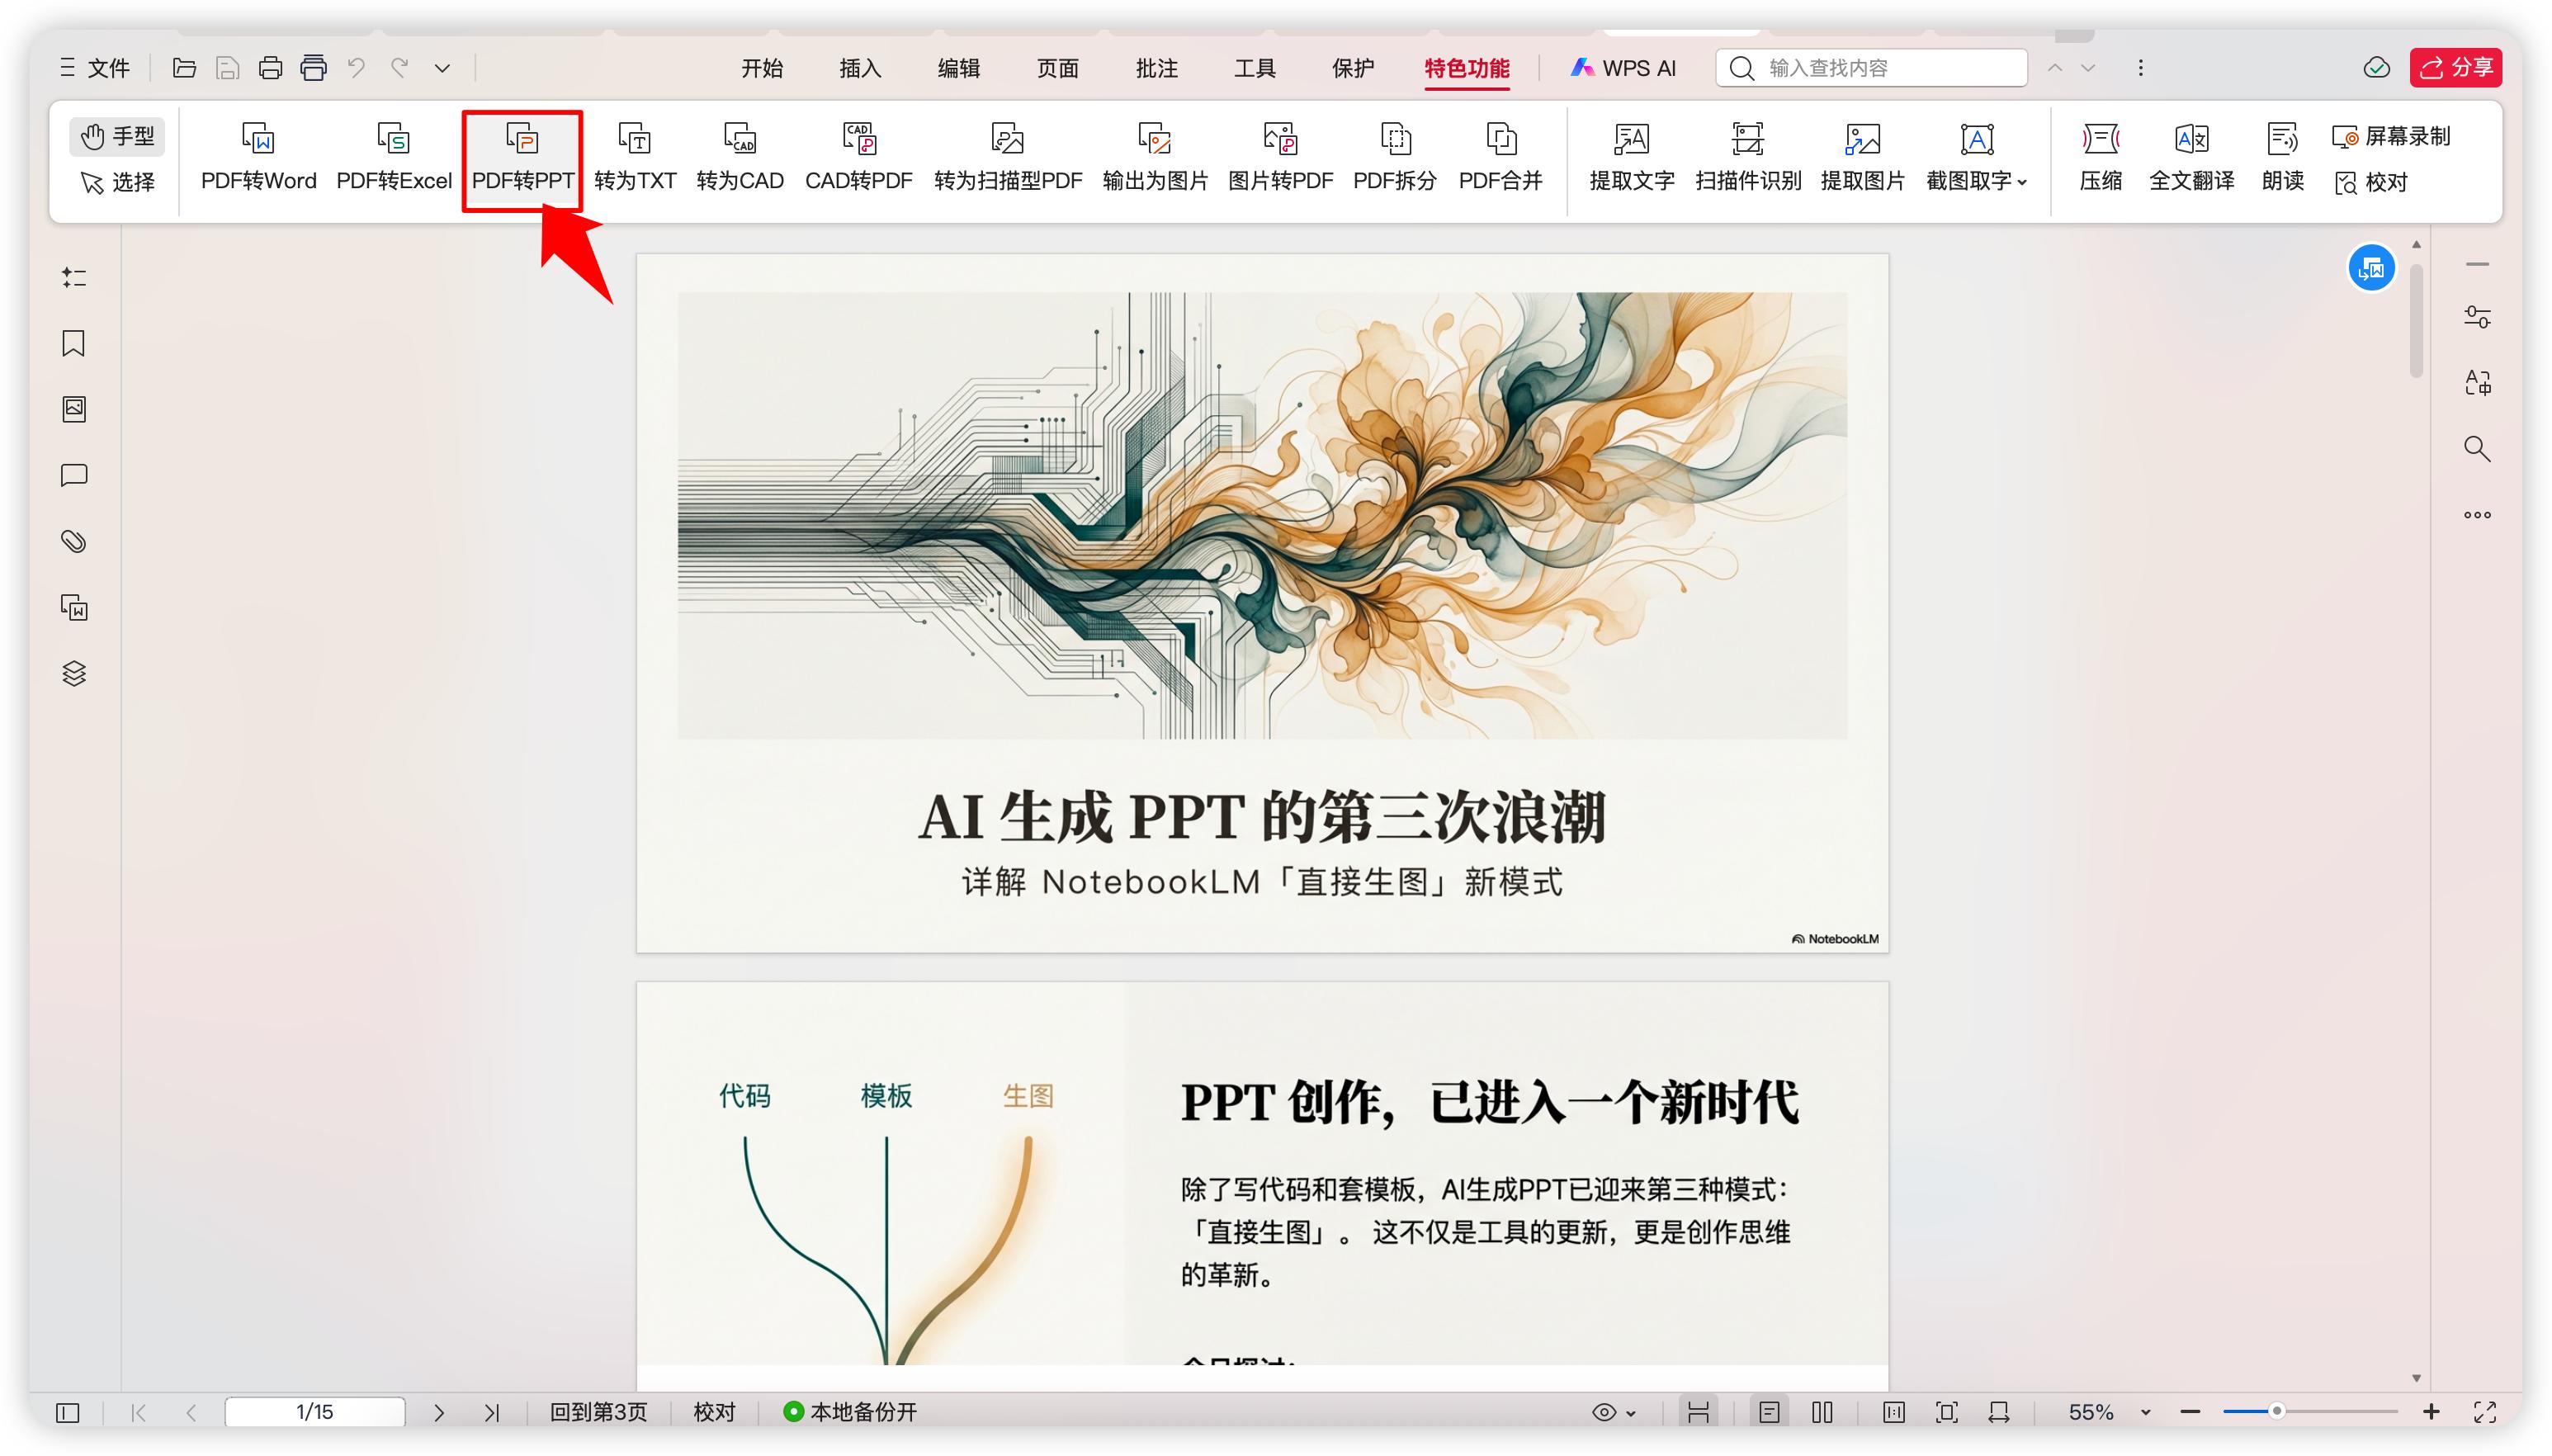Open the 全文翻译 translation tool
Viewport: 2552px width, 1456px height.
(x=2191, y=157)
